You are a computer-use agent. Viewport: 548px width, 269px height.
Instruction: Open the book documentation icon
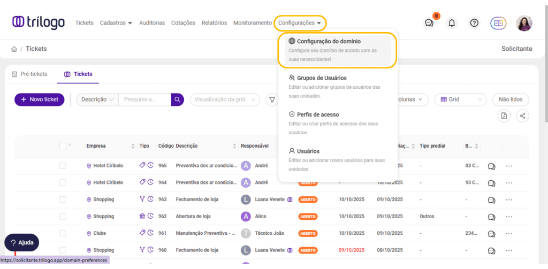498,23
